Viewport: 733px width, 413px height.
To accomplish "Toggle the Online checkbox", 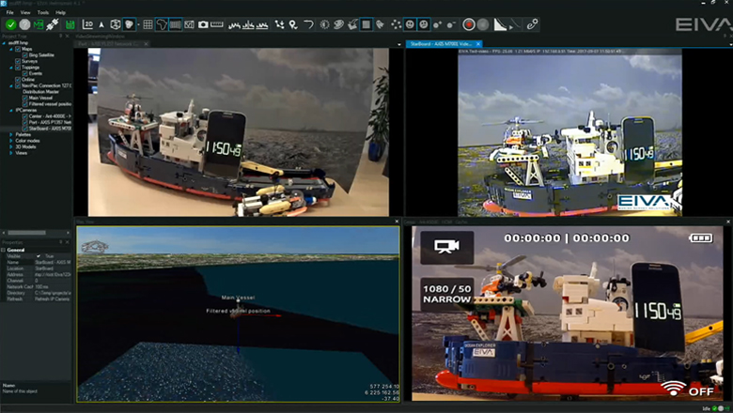I will [18, 80].
